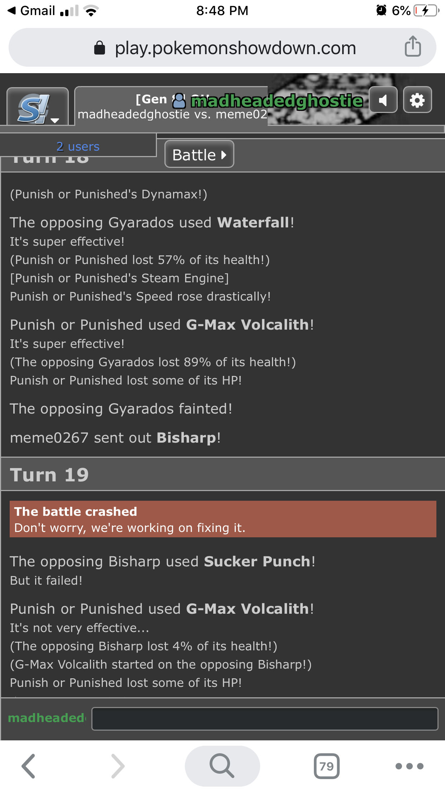Open the 2 users list
445x792 pixels.
pyautogui.click(x=78, y=147)
